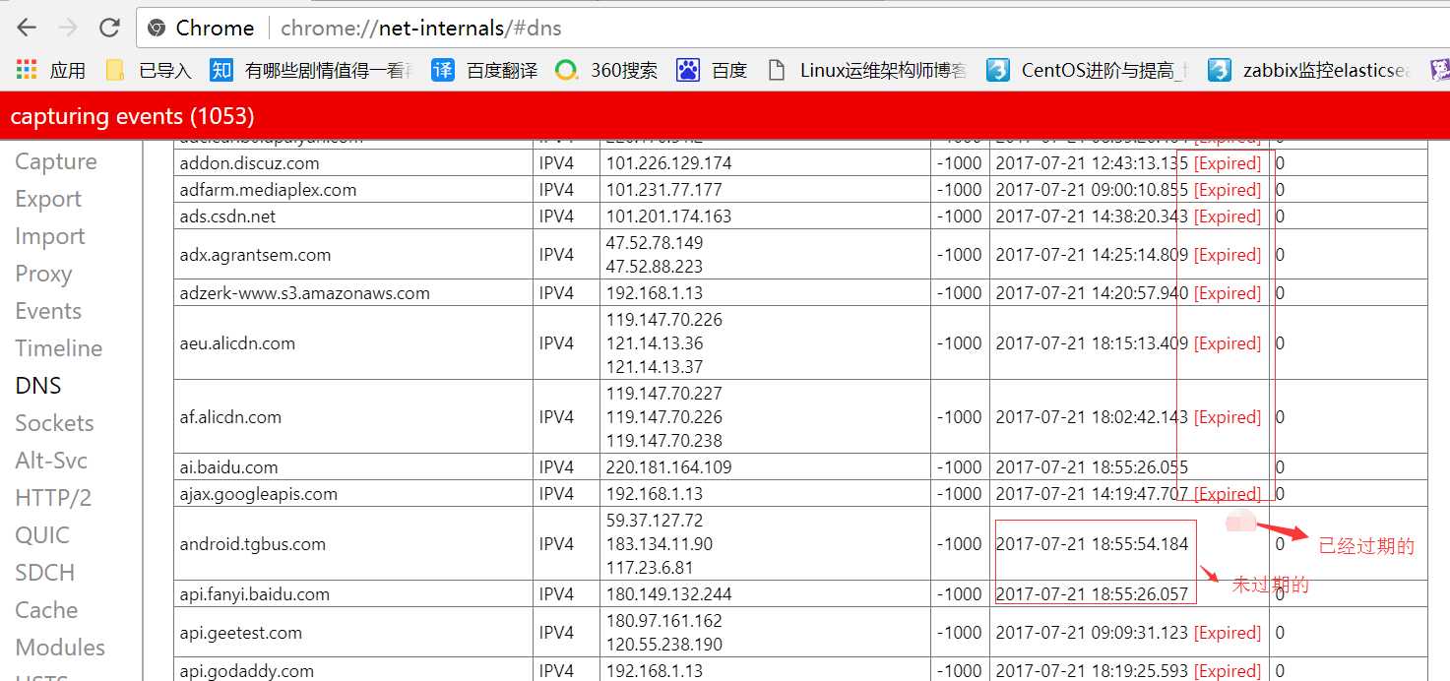The image size is (1450, 681).
Task: Open the 百度 paw bookmark
Action: 713,70
